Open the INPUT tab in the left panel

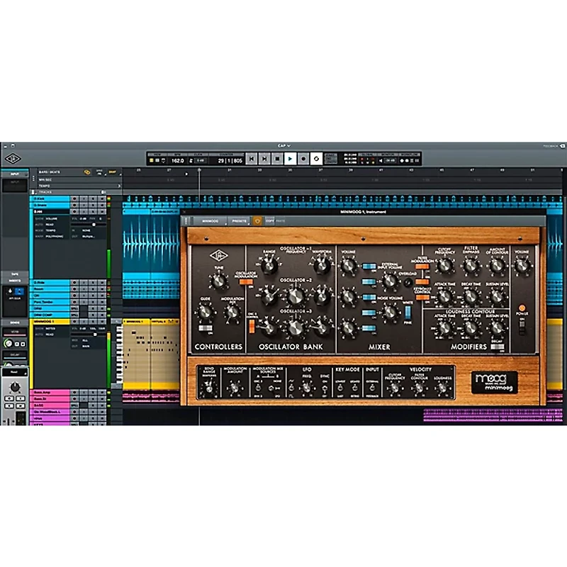pos(15,174)
